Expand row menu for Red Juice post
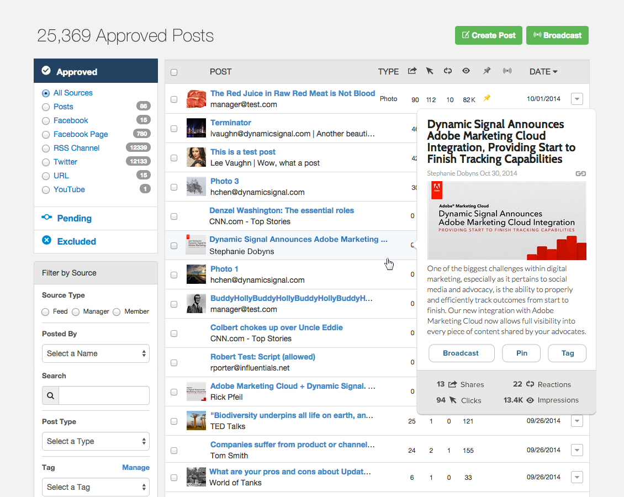This screenshot has width=624, height=497. [x=577, y=99]
